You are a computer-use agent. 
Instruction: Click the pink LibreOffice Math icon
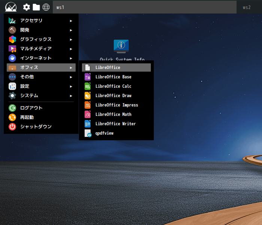tap(88, 114)
